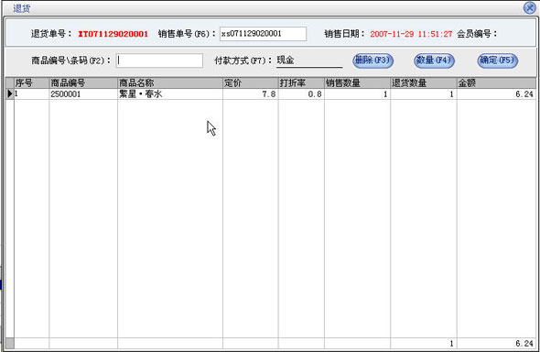
Task: Click the 序号 column header
Action: point(32,83)
